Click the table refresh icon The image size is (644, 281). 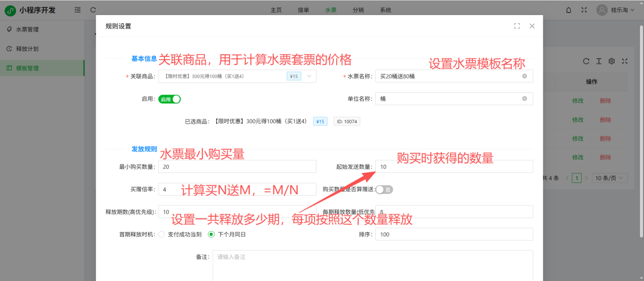[x=586, y=61]
